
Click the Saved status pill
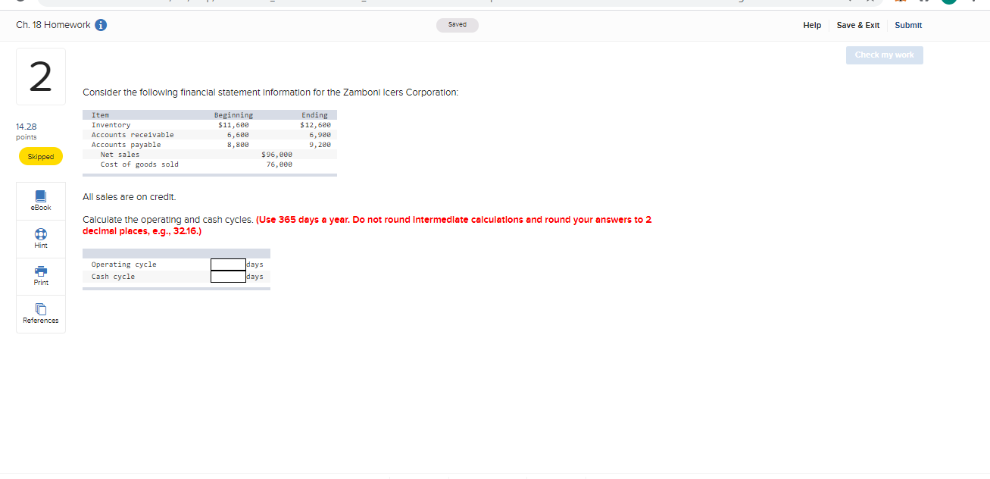pos(458,24)
